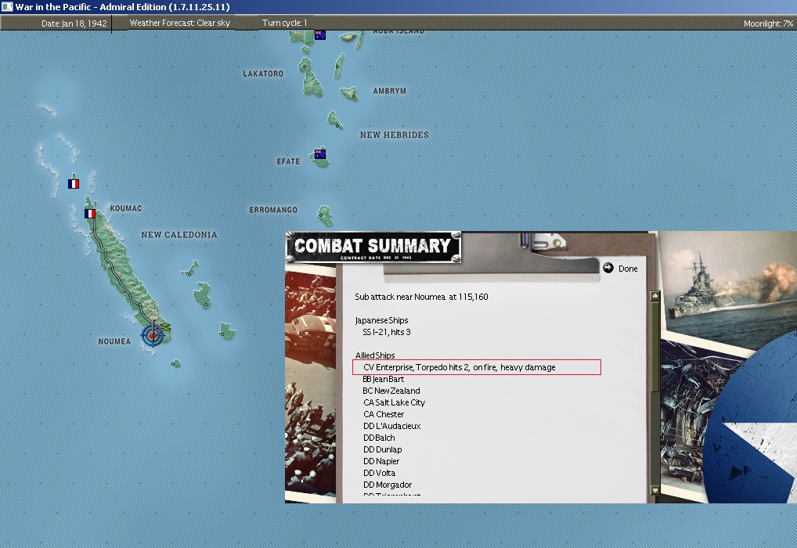Click the Done button in Combat Summary
797x548 pixels.
[x=628, y=269]
